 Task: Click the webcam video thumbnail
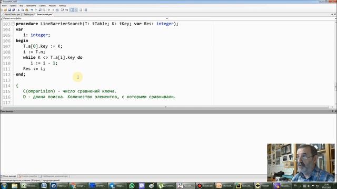point(301,162)
